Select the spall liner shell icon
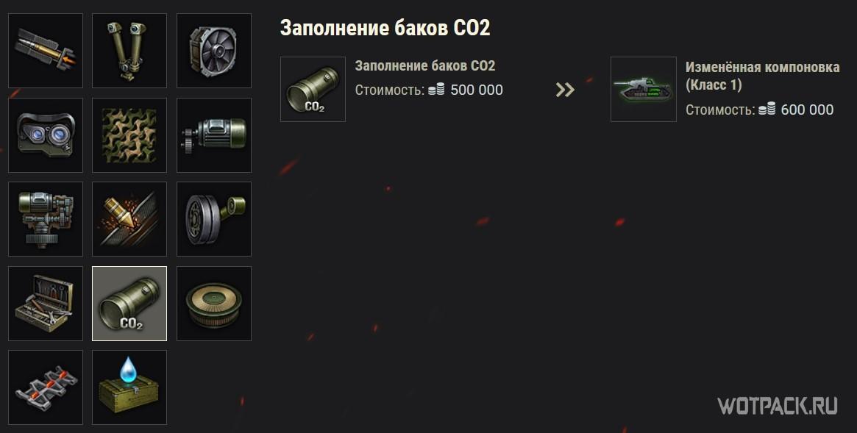This screenshot has width=857, height=433. pos(129,219)
